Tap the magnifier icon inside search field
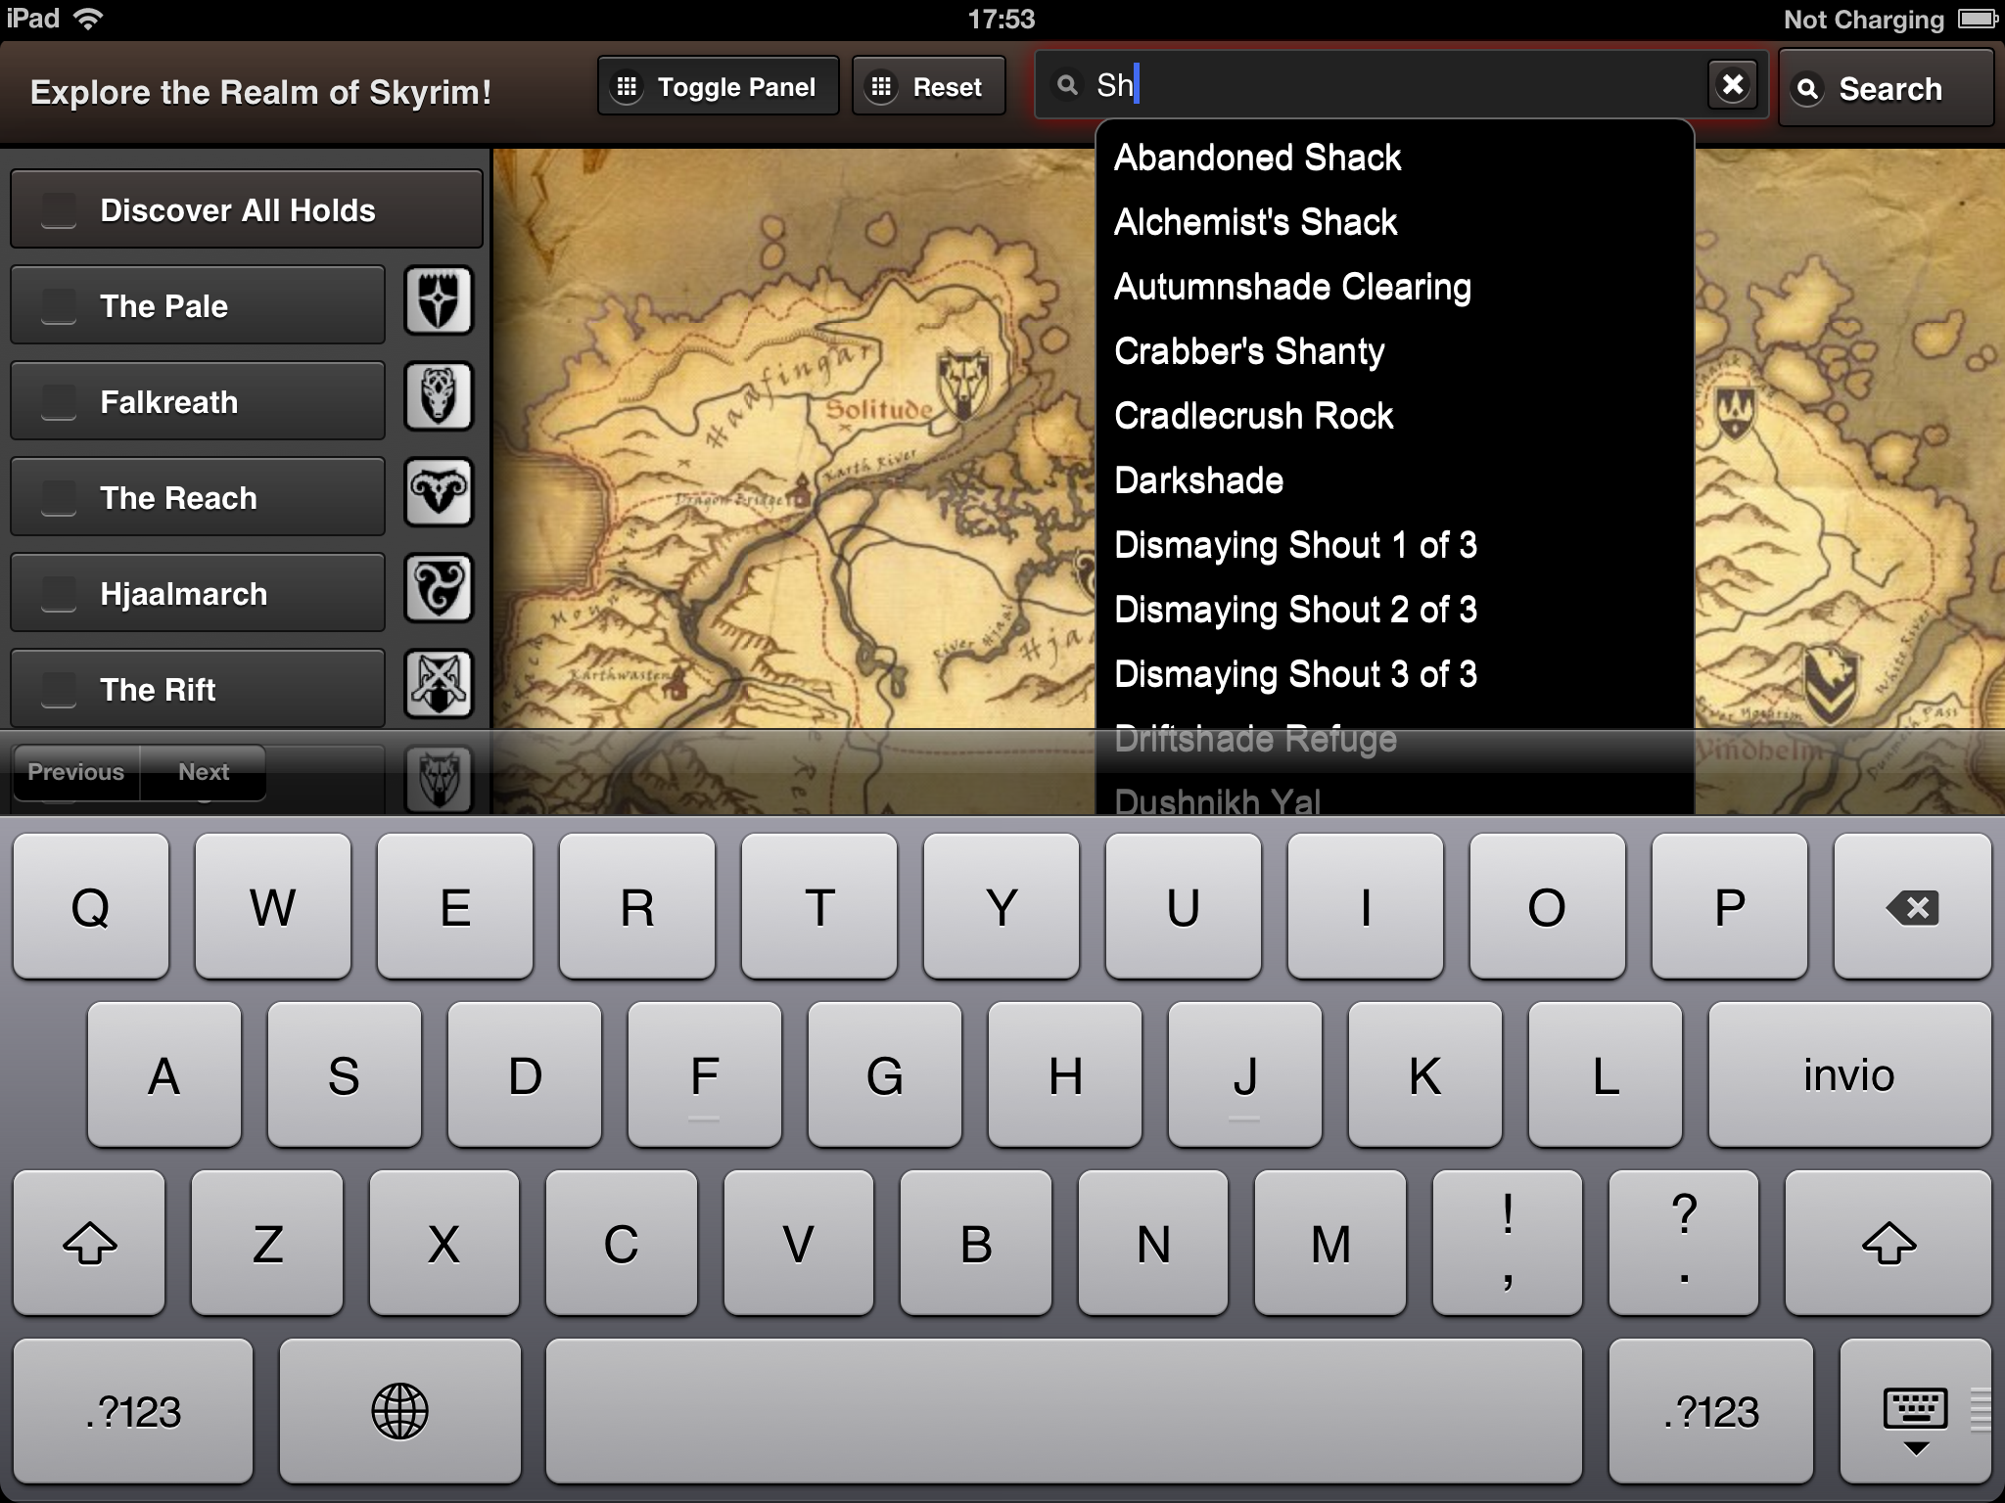This screenshot has width=2005, height=1503. (x=1067, y=86)
